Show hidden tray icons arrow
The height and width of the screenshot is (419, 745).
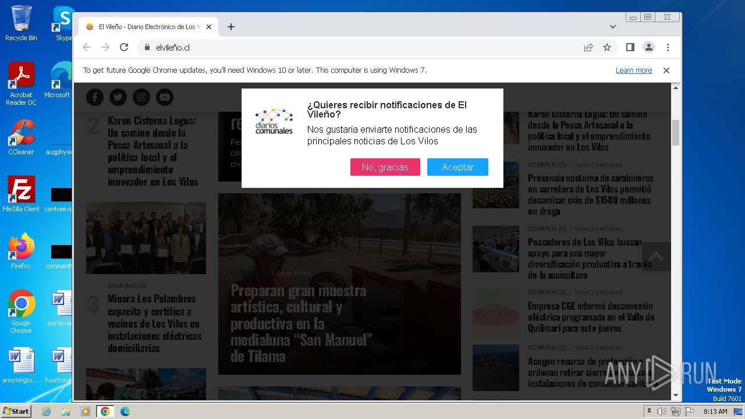point(649,411)
